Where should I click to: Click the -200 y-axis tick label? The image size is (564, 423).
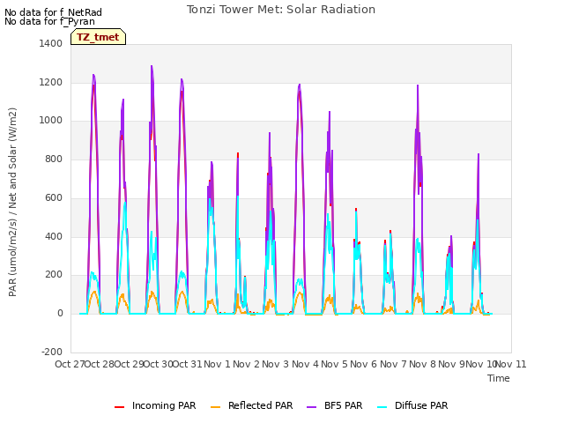click(52, 352)
